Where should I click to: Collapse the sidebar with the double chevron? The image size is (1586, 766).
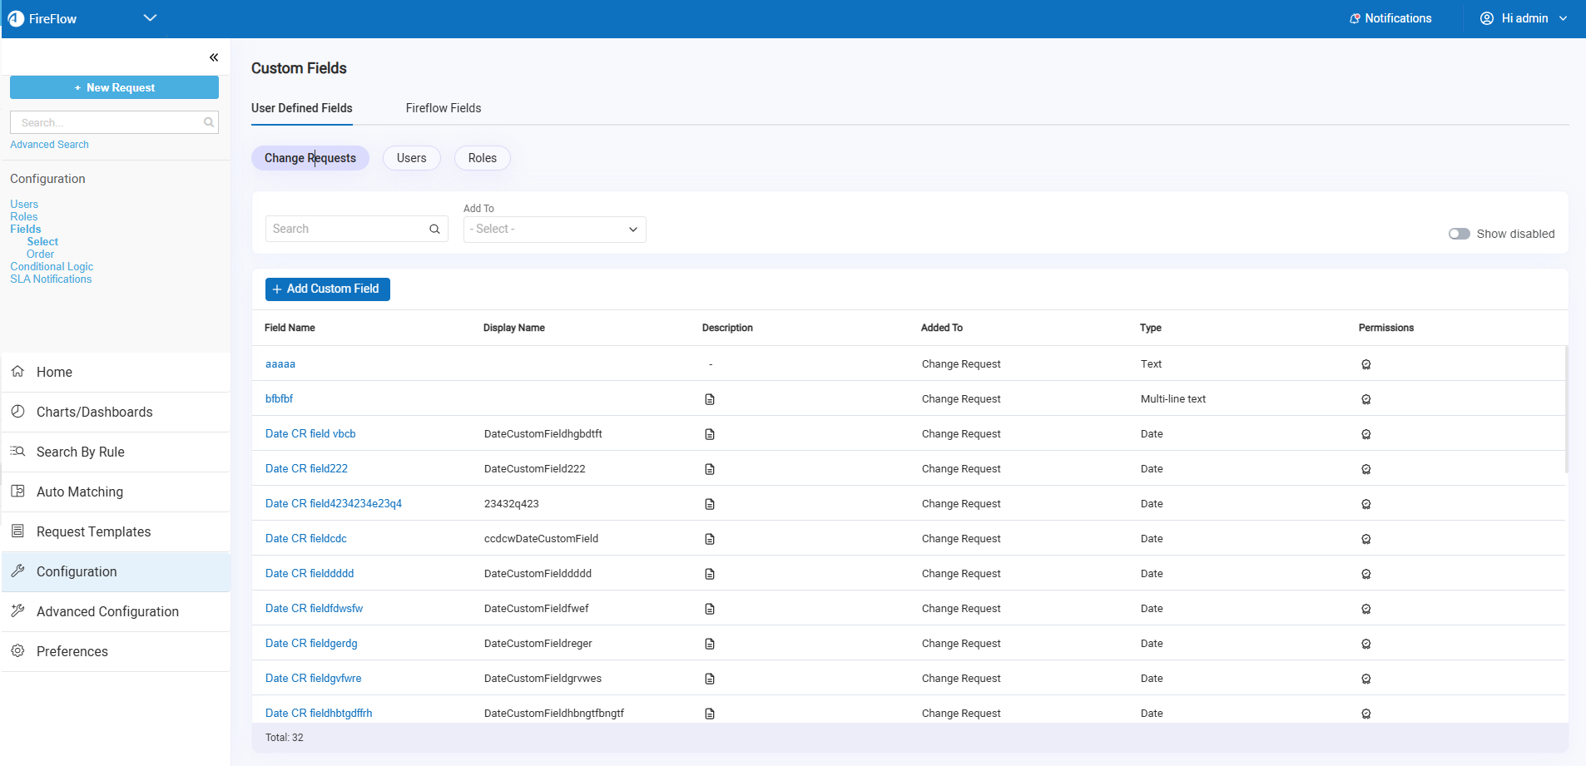click(214, 57)
